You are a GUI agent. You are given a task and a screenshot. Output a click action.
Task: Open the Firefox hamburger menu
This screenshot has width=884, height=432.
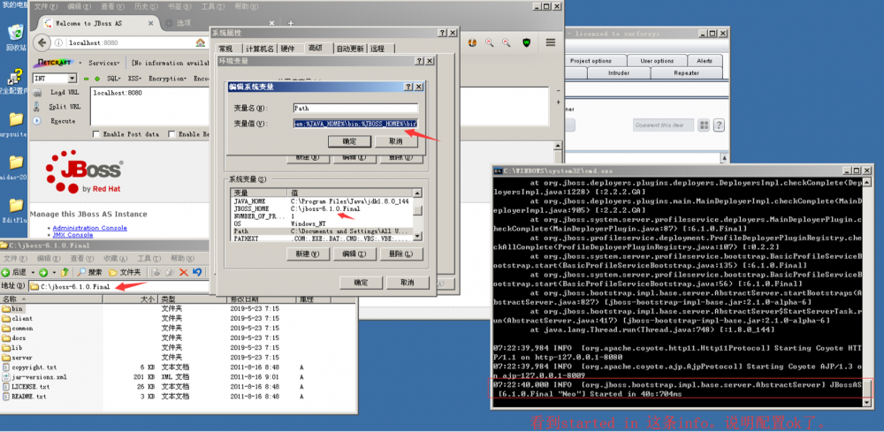point(551,42)
